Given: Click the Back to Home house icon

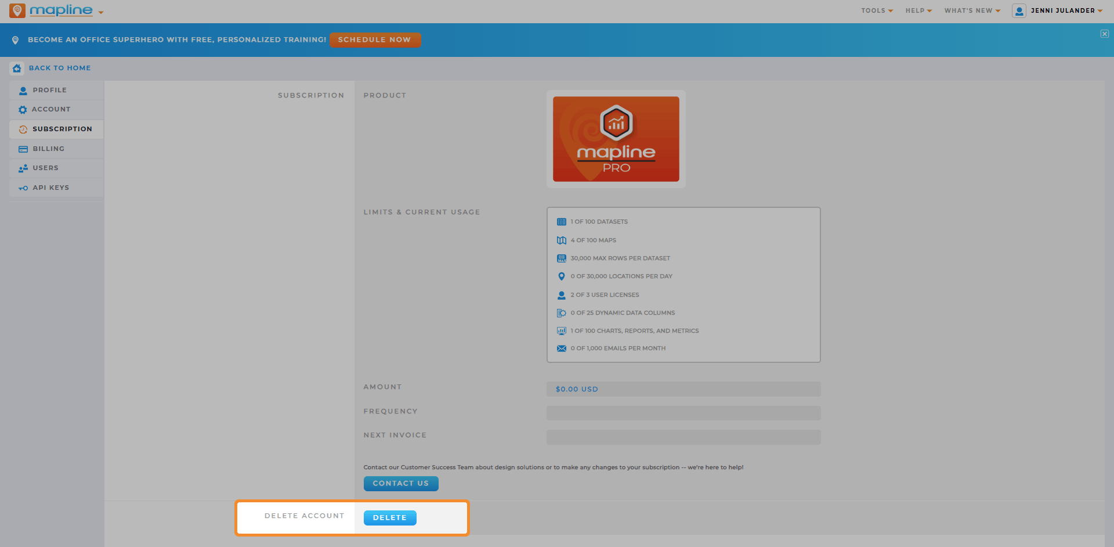Looking at the screenshot, I should [17, 69].
